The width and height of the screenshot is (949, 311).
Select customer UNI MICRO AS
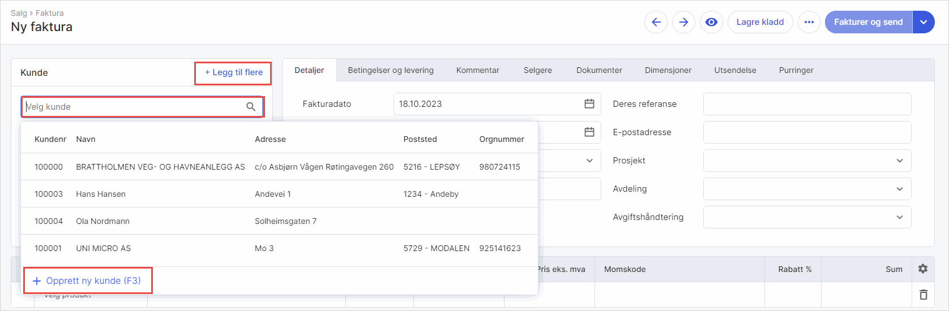(103, 248)
